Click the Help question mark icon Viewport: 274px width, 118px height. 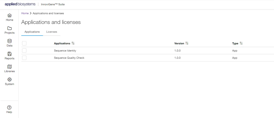tap(9, 108)
